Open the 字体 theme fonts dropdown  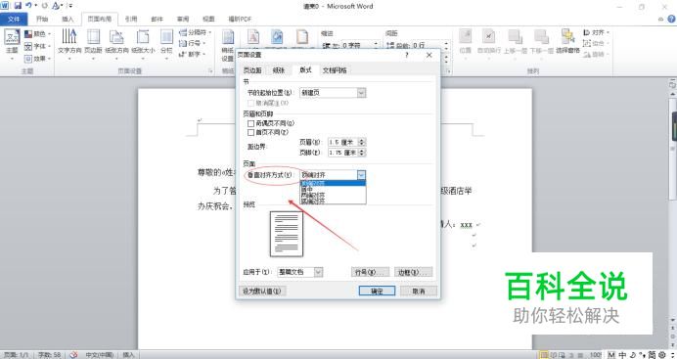(38, 46)
